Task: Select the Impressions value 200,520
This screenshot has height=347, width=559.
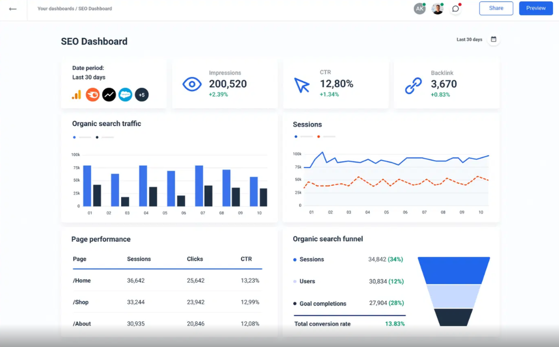Action: (228, 84)
